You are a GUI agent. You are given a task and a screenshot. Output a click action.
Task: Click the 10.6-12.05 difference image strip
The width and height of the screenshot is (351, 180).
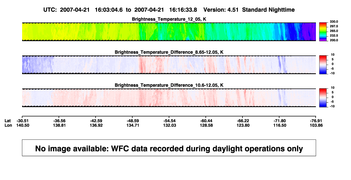pyautogui.click(x=169, y=98)
